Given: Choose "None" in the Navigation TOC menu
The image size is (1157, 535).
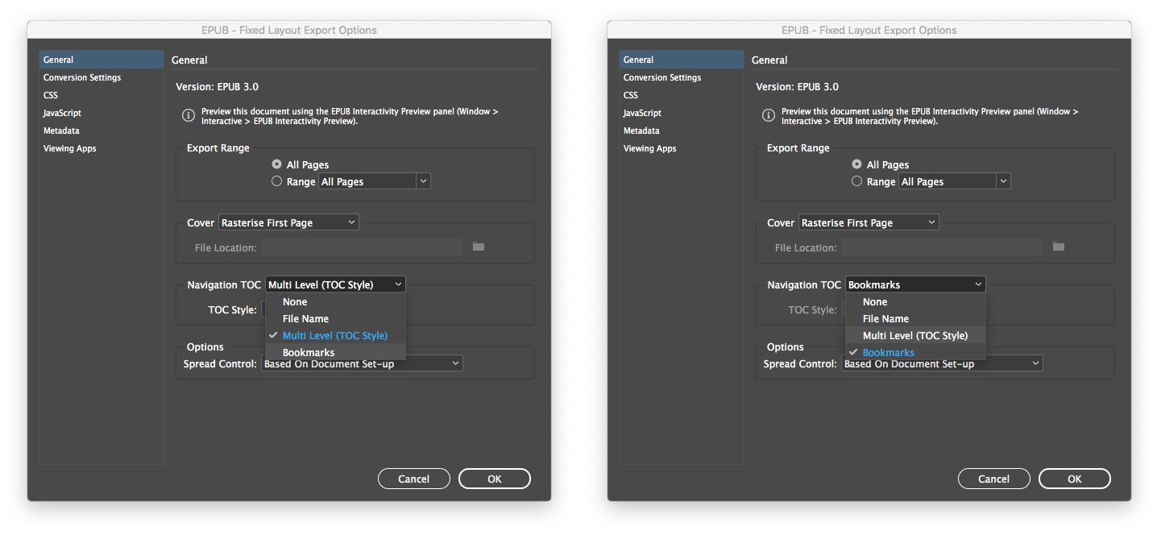Looking at the screenshot, I should tap(294, 301).
